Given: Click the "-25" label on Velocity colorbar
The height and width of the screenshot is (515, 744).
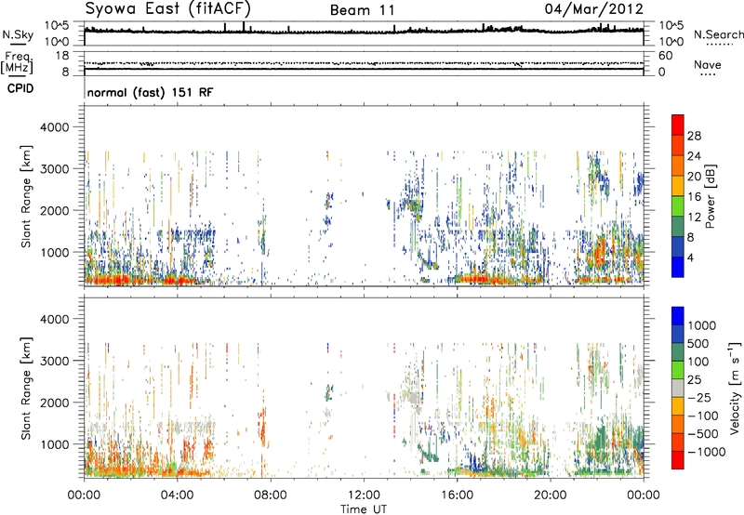Looking at the screenshot, I should (700, 398).
